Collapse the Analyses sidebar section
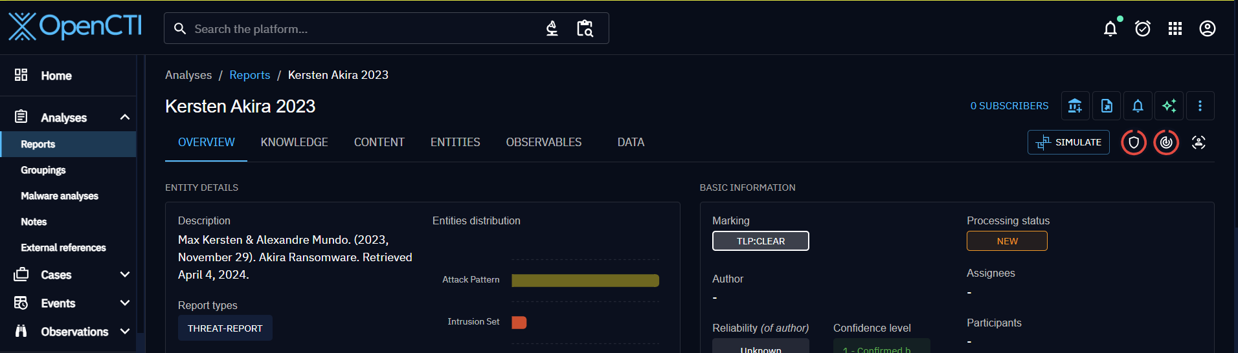 (x=125, y=117)
